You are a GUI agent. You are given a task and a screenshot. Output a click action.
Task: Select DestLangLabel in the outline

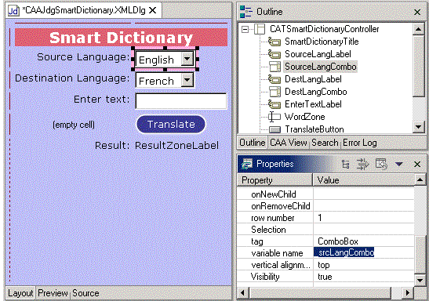pyautogui.click(x=313, y=79)
